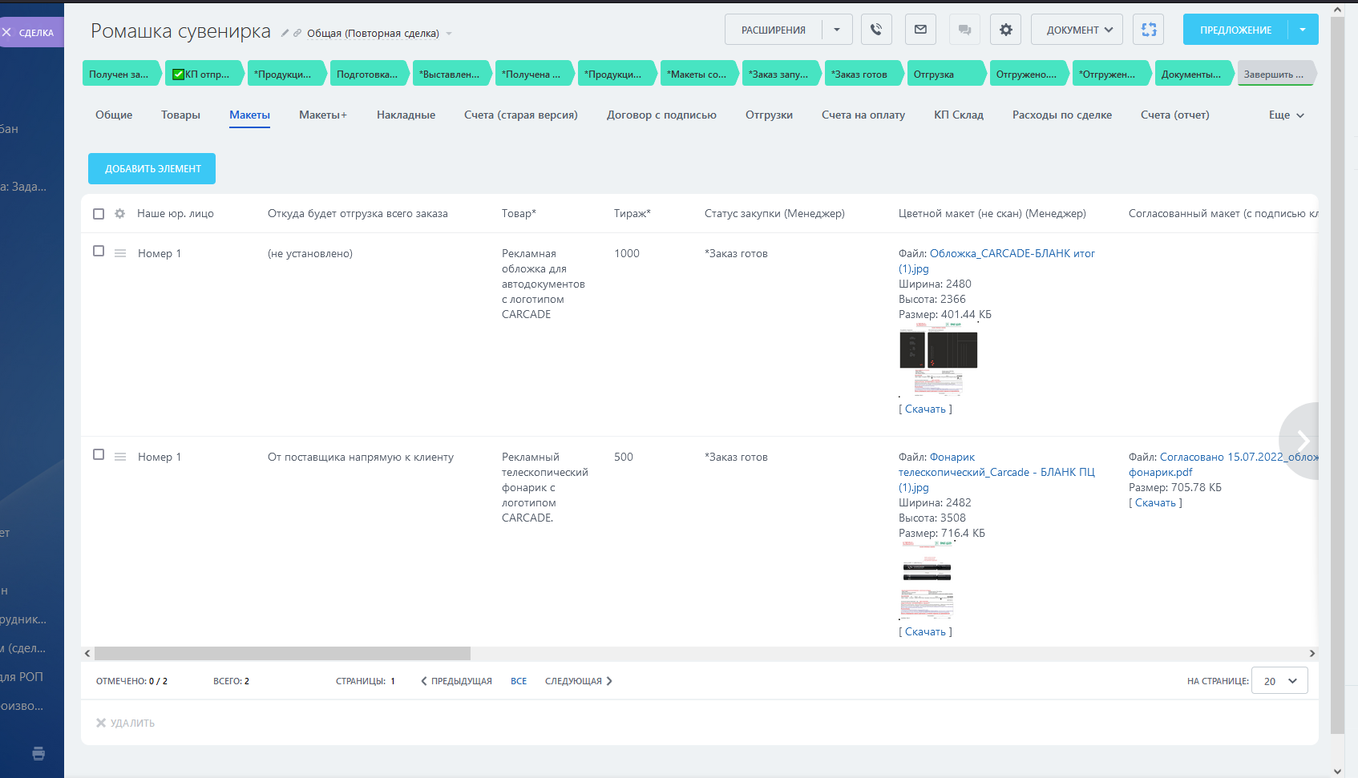Click the pencil edit icon near title
This screenshot has height=778, width=1358.
click(285, 34)
